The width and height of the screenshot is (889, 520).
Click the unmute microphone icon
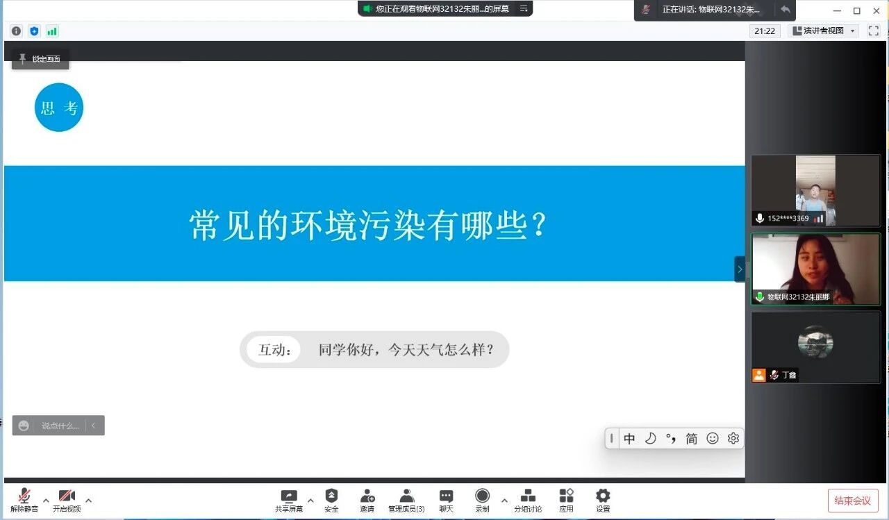click(24, 496)
